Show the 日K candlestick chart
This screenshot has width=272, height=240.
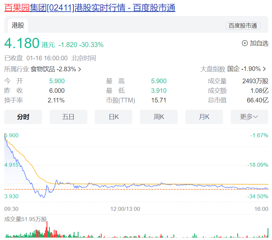pos(113,117)
